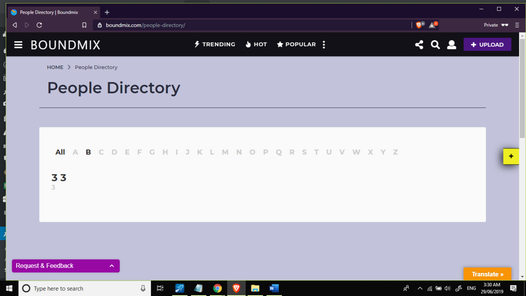Click the microphone icon in taskbar search
526x296 pixels.
click(143, 288)
